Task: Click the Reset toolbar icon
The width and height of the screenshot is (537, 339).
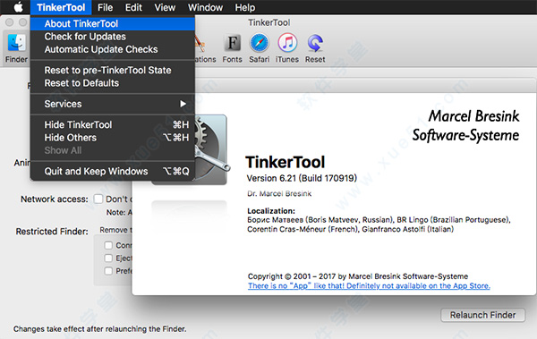Action: click(315, 48)
